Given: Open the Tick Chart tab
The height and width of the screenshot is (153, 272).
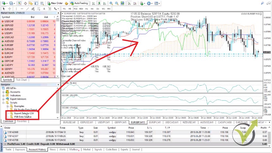Looking at the screenshot, I should (x=21, y=80).
